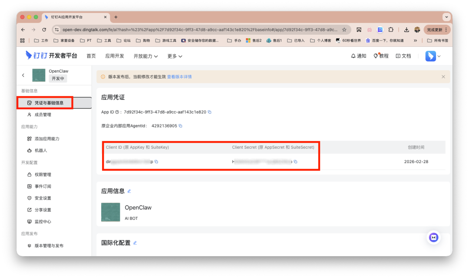The width and height of the screenshot is (469, 278).
Task: Edit the 应用信息 section via pencil icon
Action: [129, 190]
